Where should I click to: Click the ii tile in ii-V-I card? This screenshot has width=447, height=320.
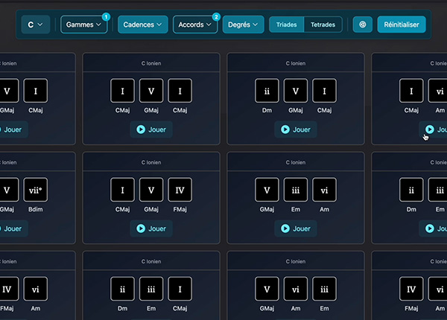[x=267, y=92]
